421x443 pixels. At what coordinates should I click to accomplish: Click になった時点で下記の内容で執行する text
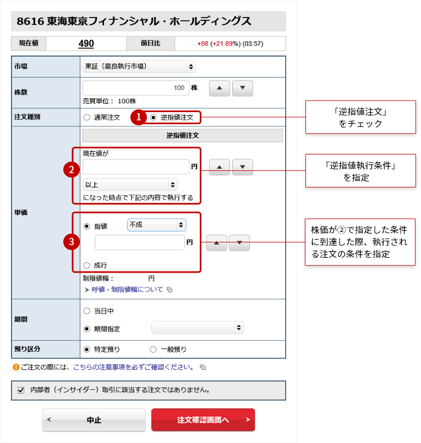[138, 197]
